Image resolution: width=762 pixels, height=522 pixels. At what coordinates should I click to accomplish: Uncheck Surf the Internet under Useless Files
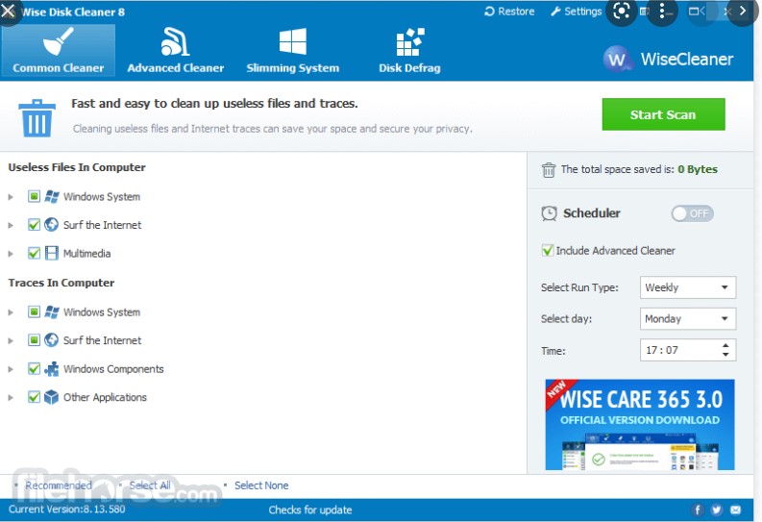[x=34, y=225]
